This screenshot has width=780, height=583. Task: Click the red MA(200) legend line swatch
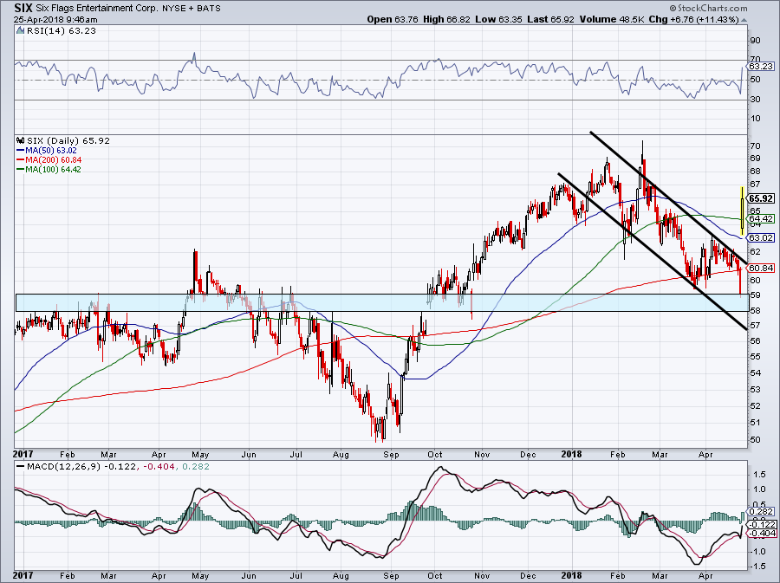click(x=21, y=160)
